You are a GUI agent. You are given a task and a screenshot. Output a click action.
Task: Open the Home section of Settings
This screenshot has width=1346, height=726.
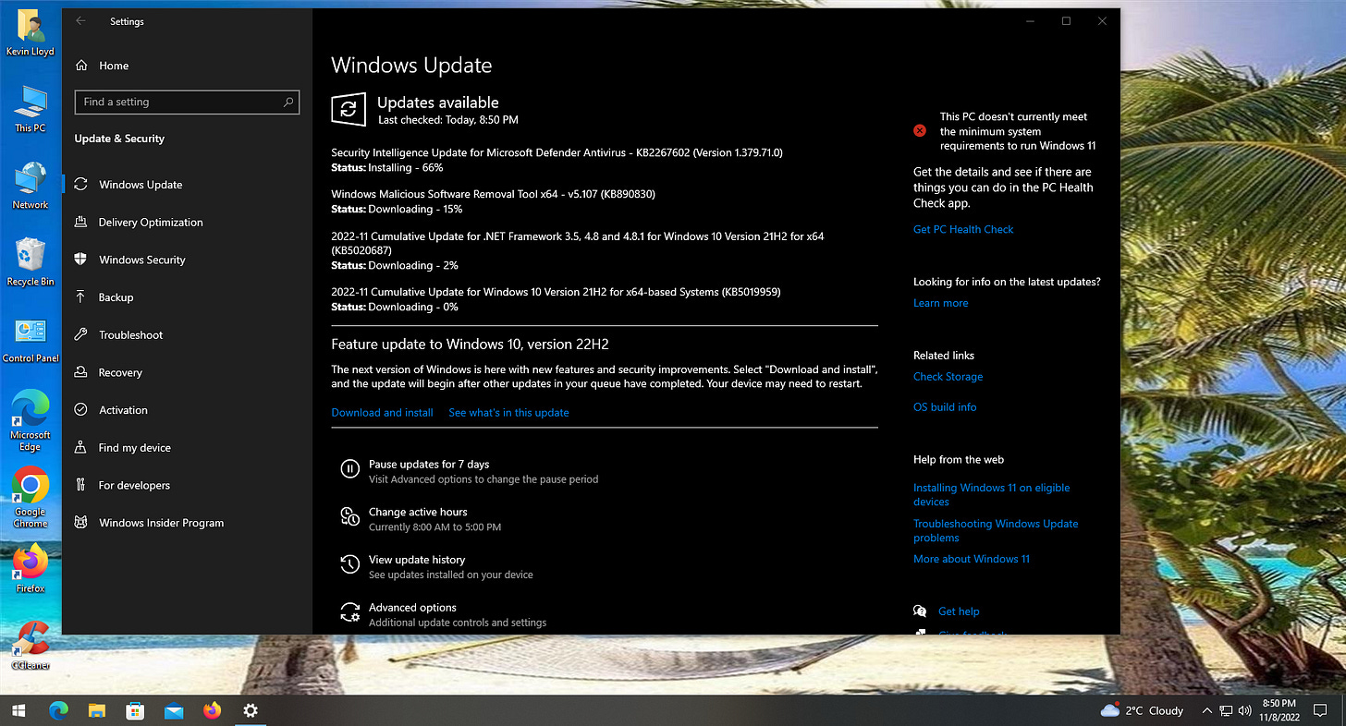click(113, 65)
